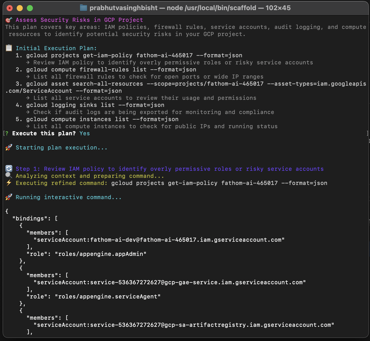370x341 pixels.
Task: Minimize the terminal with yellow button
Action: pyautogui.click(x=20, y=8)
